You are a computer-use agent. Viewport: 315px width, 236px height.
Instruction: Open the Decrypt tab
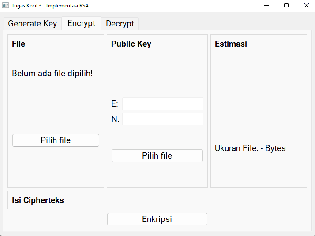pyautogui.click(x=120, y=24)
